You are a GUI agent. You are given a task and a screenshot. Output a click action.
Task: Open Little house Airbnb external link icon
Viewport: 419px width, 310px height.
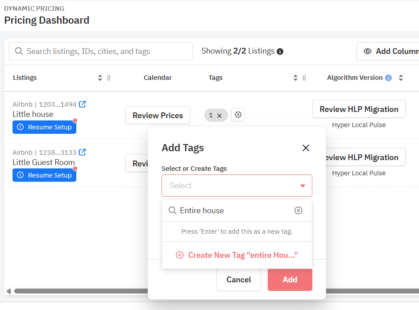pos(82,104)
